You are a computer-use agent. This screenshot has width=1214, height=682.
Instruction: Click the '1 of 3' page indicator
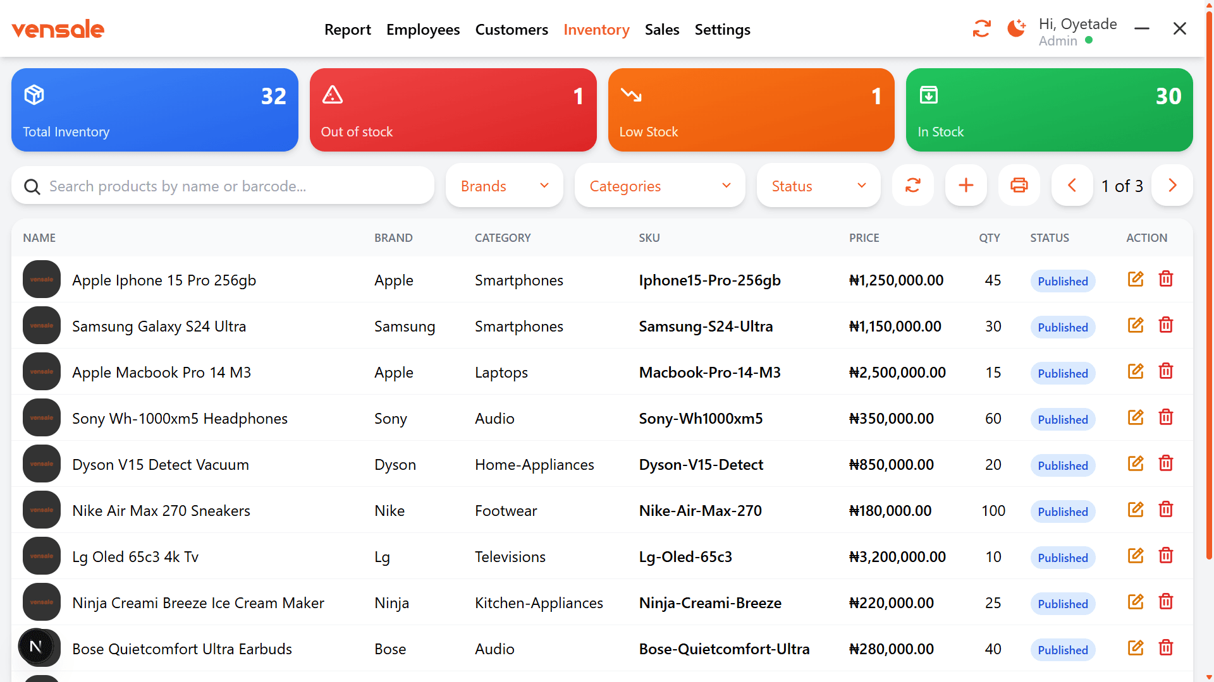click(1122, 186)
